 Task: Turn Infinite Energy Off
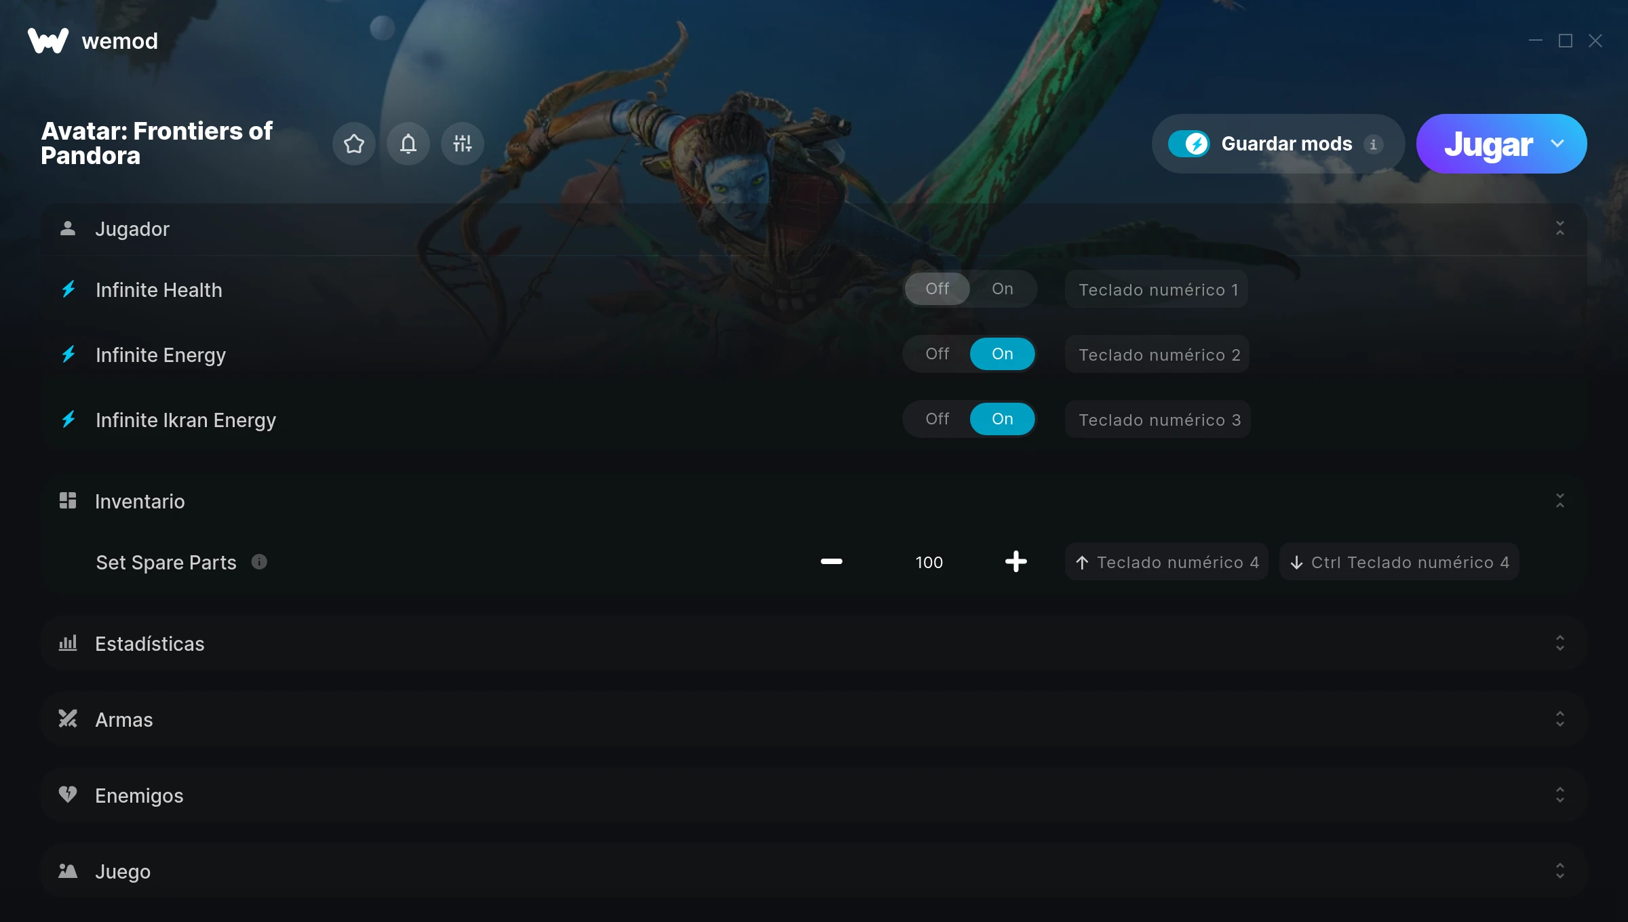(x=937, y=354)
